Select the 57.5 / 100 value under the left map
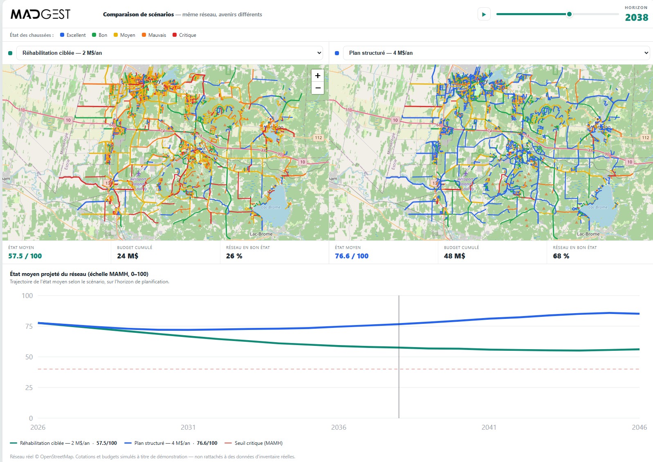The height and width of the screenshot is (462, 653). (x=25, y=256)
